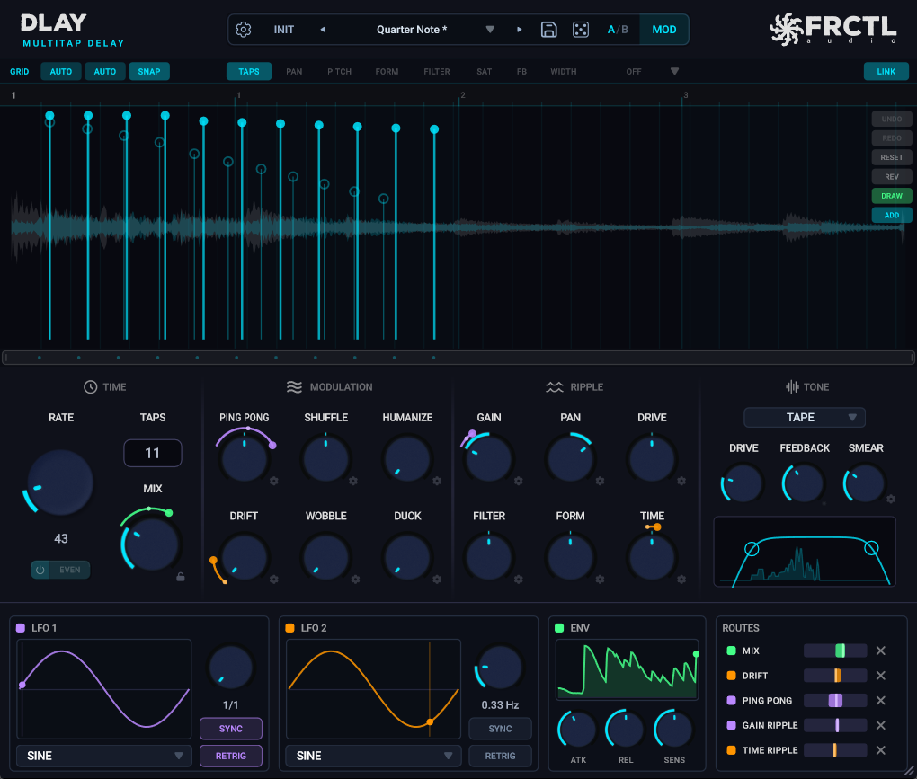917x779 pixels.
Task: Adjust DRIFT route amount slider
Action: coord(835,676)
